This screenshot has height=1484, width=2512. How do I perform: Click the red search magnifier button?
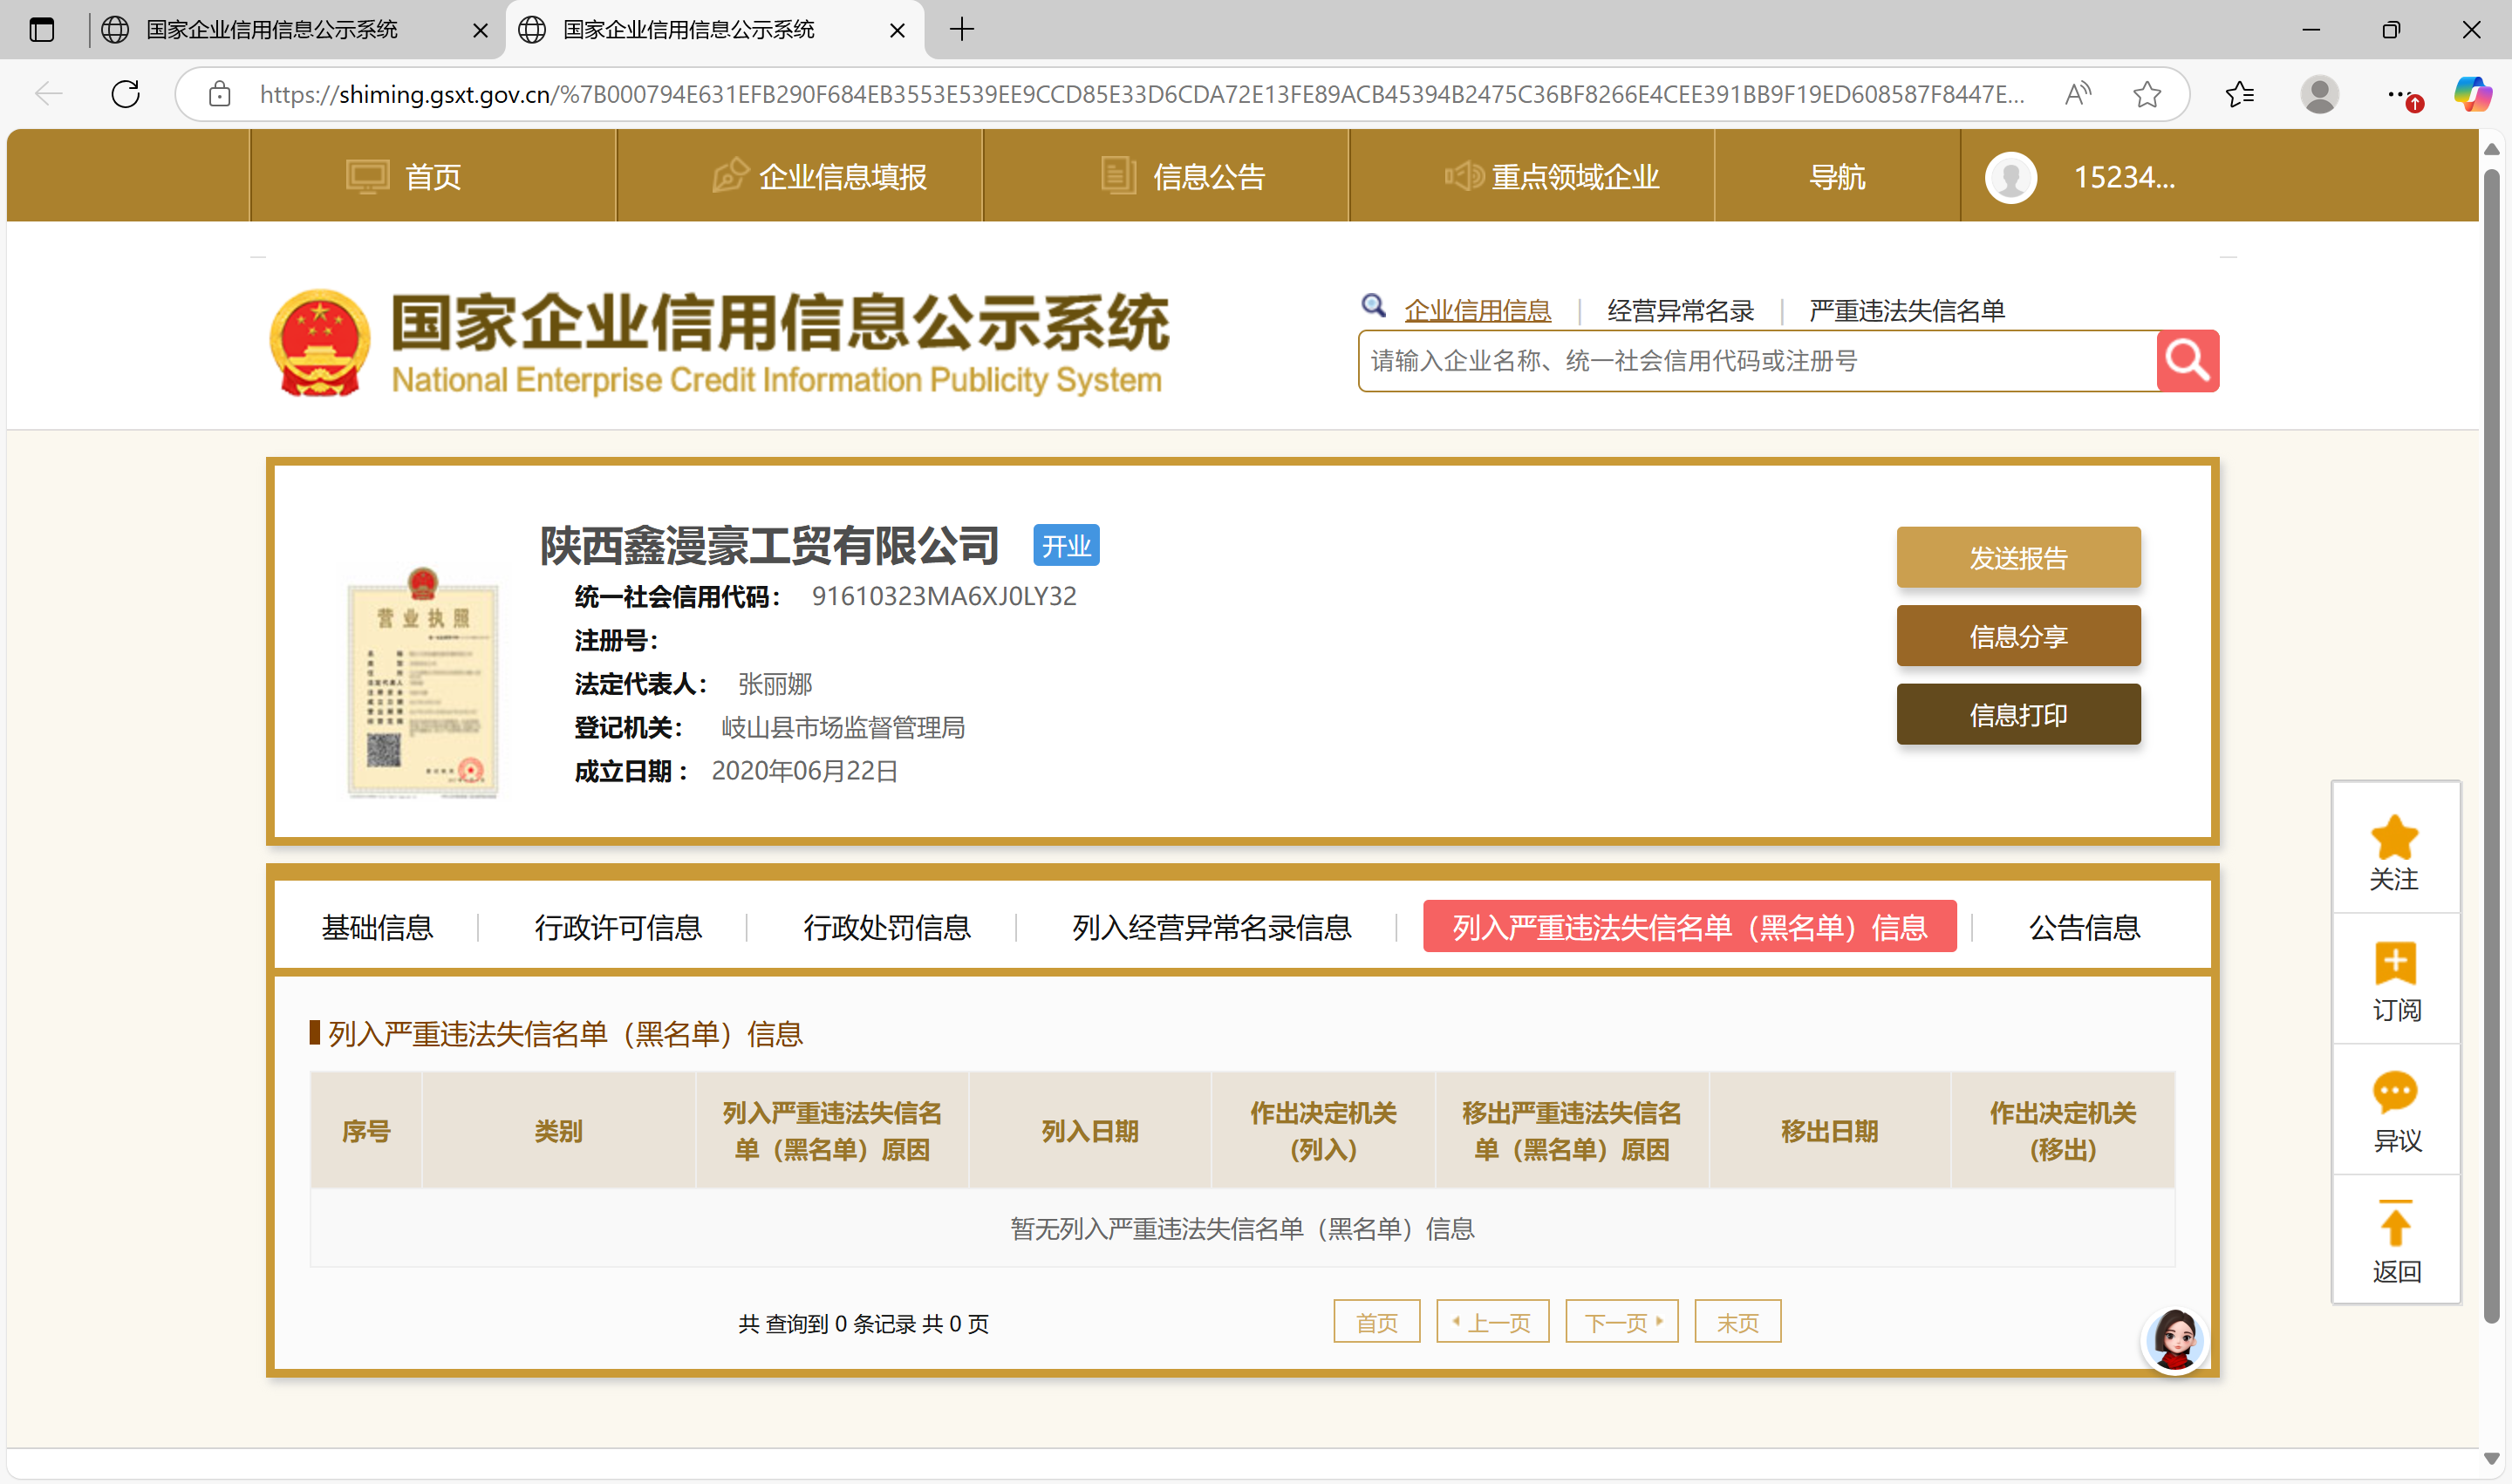(x=2187, y=360)
